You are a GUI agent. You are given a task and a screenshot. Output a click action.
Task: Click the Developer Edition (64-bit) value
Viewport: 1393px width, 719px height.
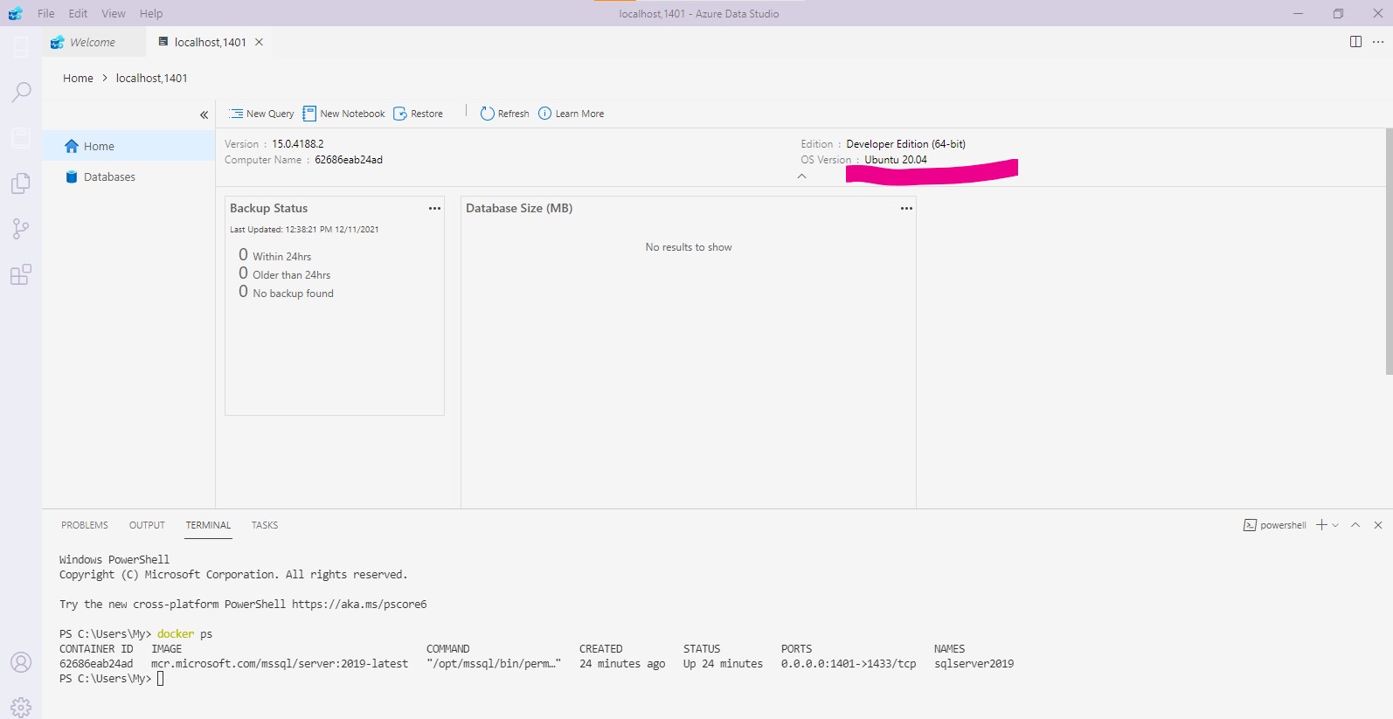click(x=905, y=144)
